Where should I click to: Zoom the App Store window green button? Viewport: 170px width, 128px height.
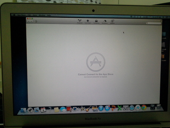tap(32, 18)
